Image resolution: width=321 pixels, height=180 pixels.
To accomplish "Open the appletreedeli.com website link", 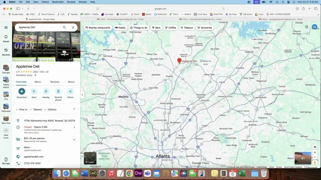I will (33, 157).
